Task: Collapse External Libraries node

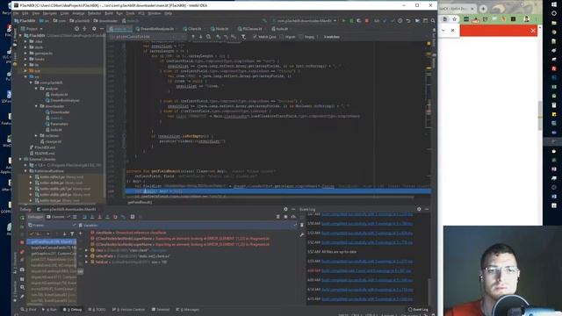Action: point(21,159)
